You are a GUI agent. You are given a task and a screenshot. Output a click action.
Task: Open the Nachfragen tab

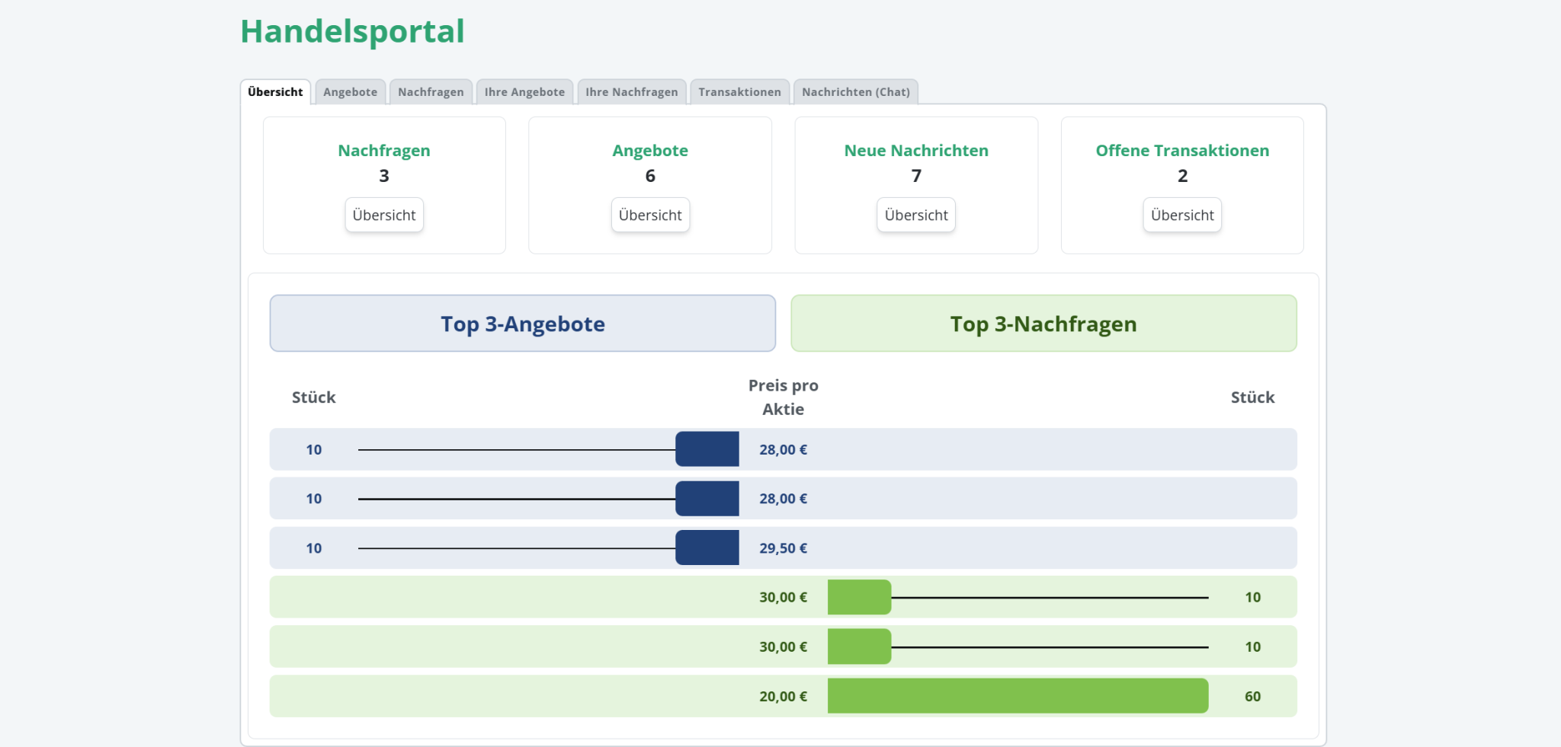[x=431, y=92]
